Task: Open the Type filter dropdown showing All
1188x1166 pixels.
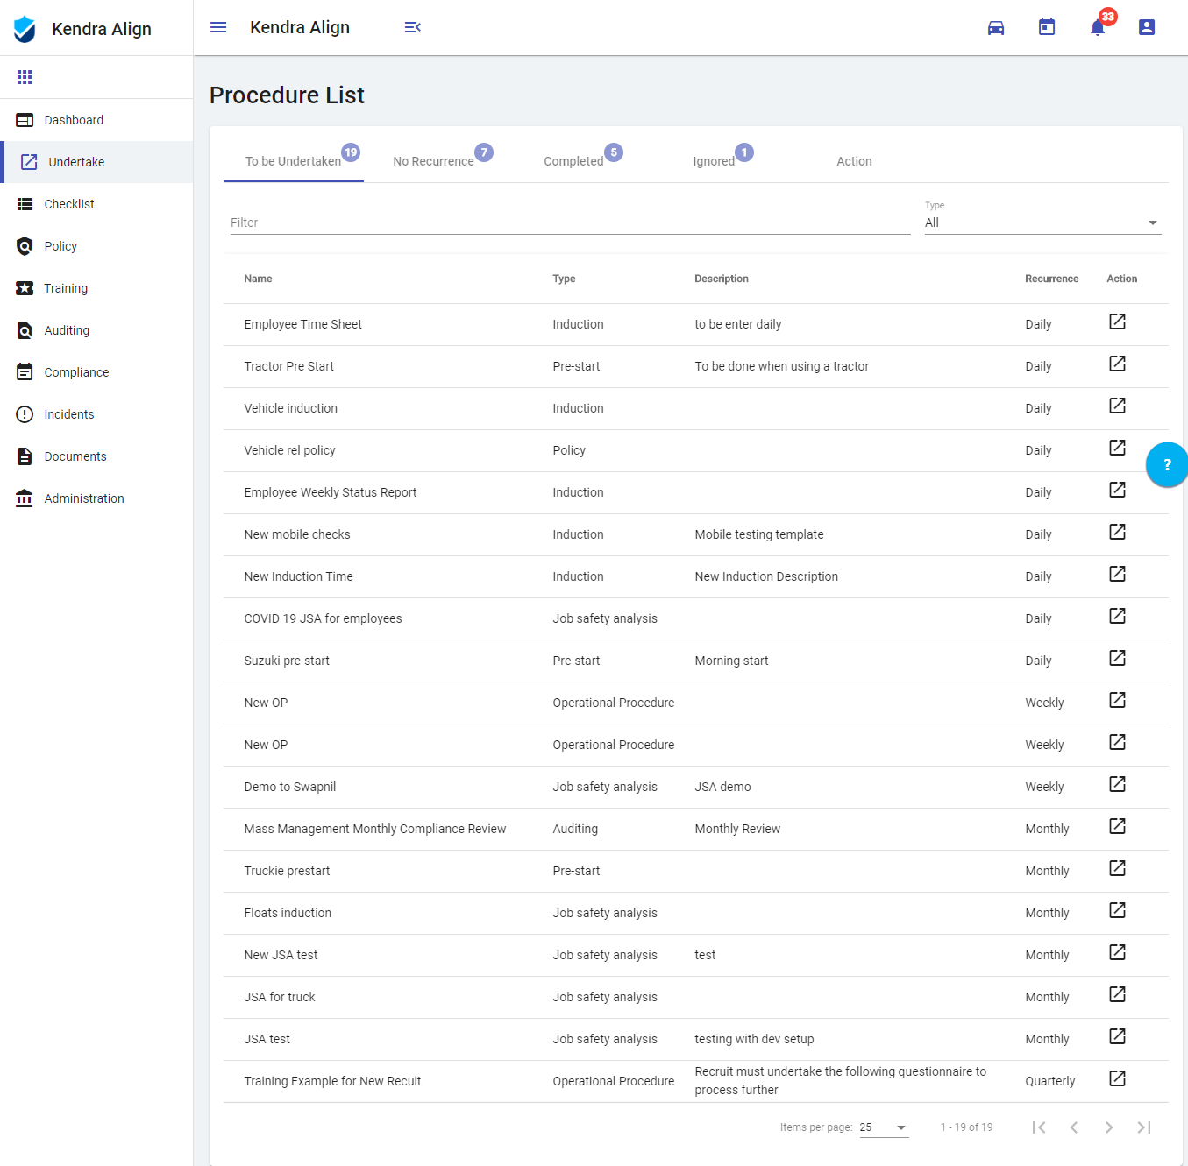Action: (x=1043, y=223)
